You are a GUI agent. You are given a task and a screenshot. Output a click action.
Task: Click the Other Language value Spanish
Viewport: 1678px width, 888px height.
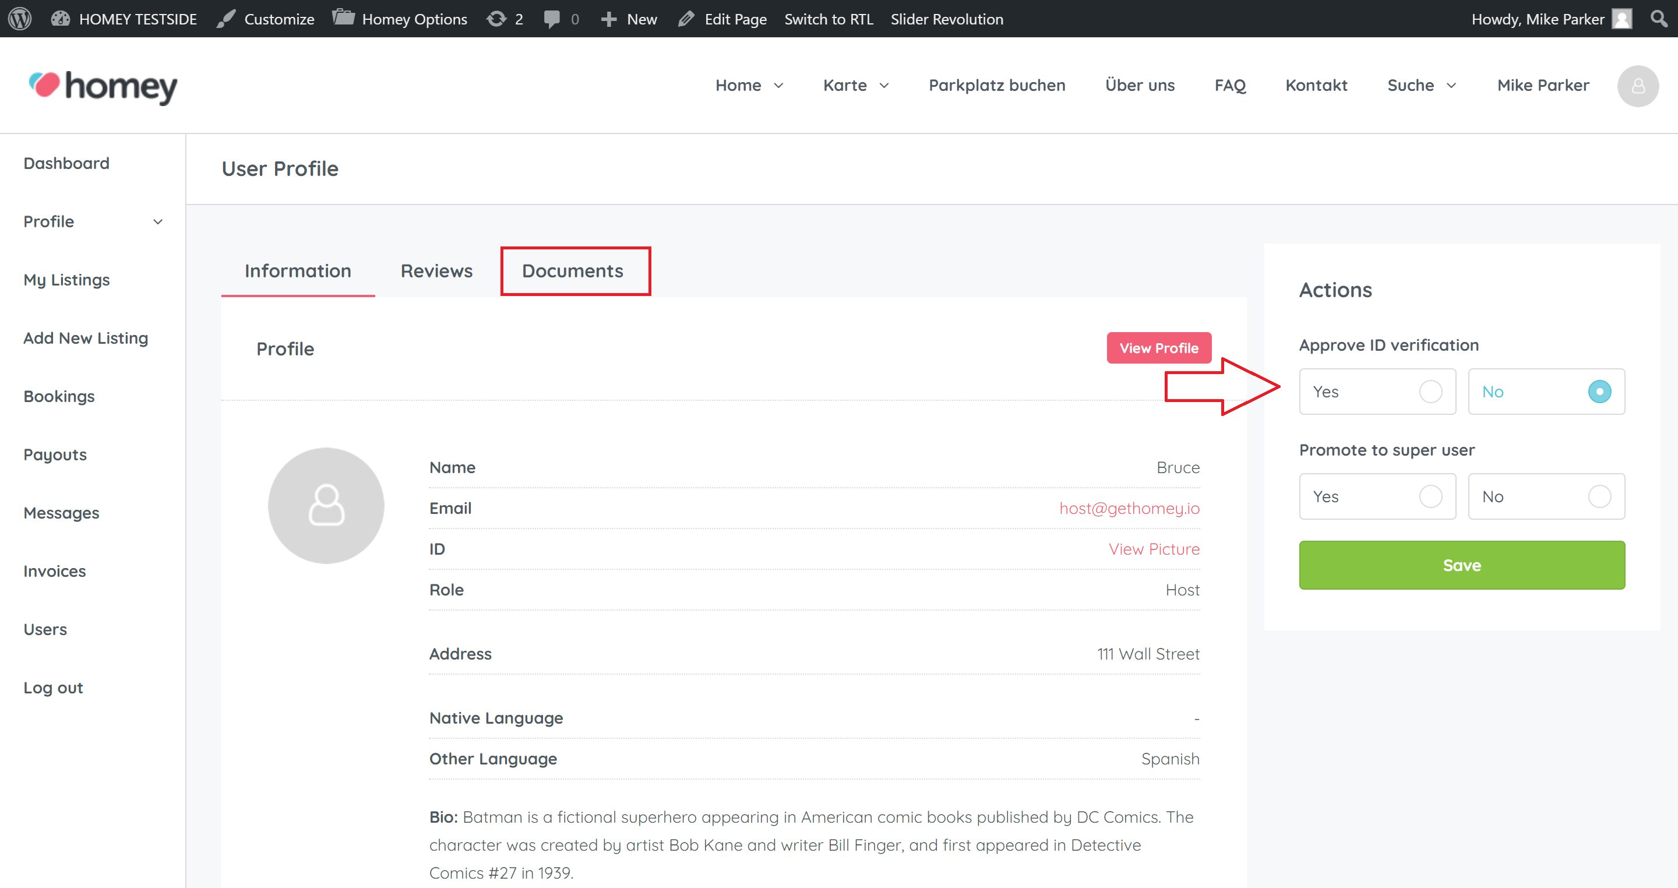[x=1170, y=759]
